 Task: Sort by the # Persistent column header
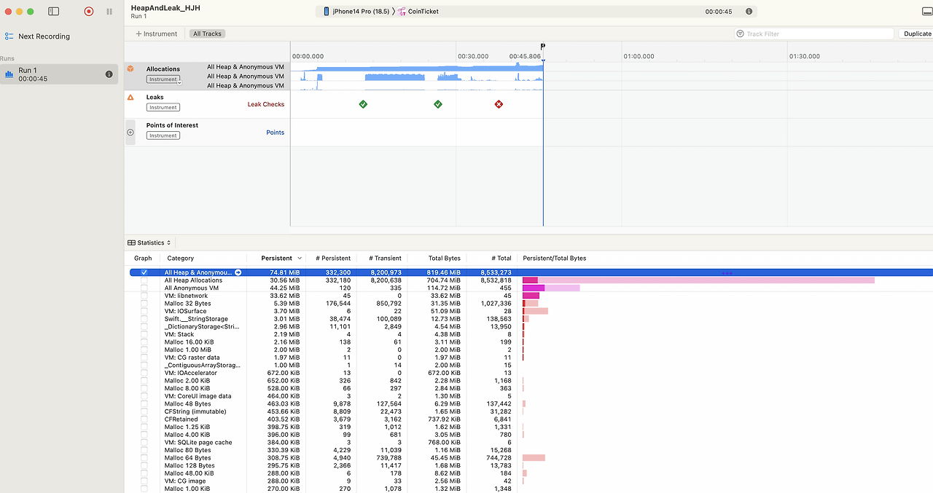click(x=333, y=258)
